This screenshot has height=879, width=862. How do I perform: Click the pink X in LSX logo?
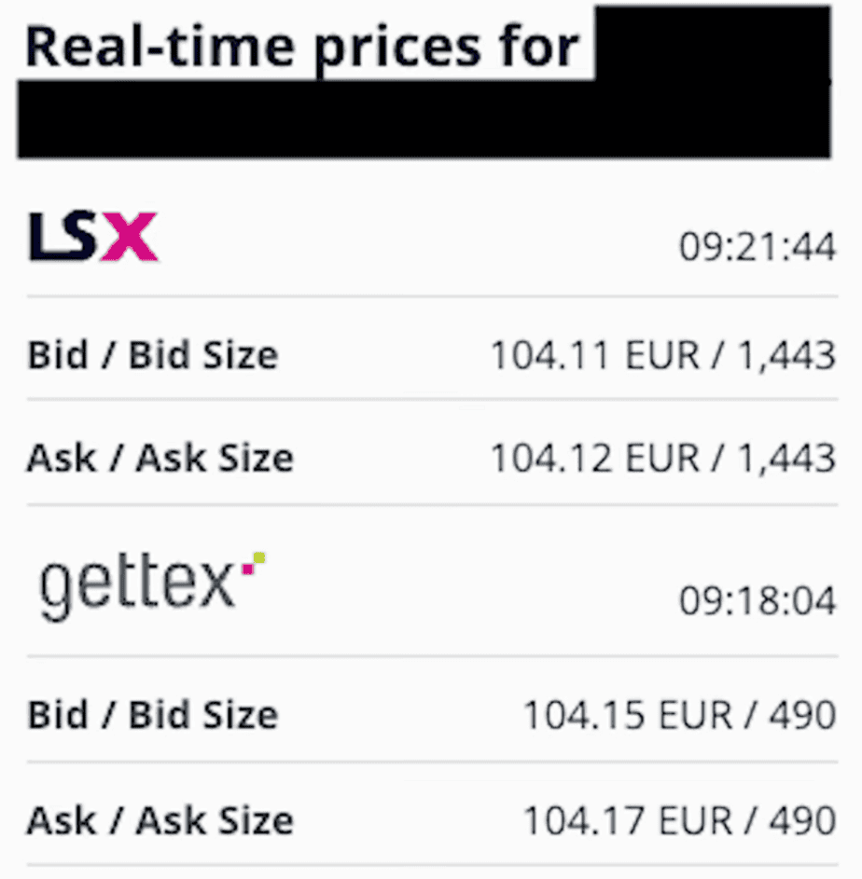(130, 238)
